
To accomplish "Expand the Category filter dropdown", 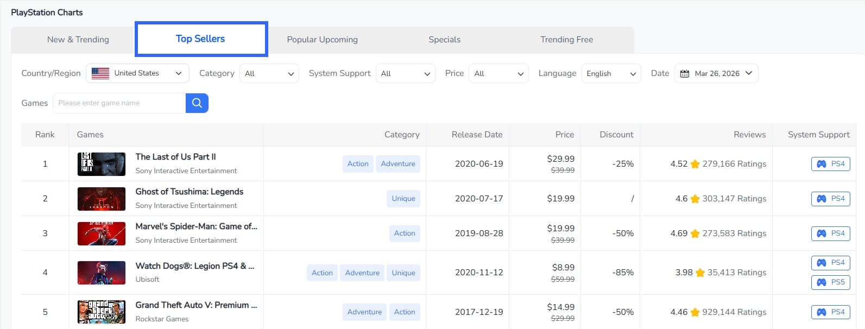I will pos(269,73).
